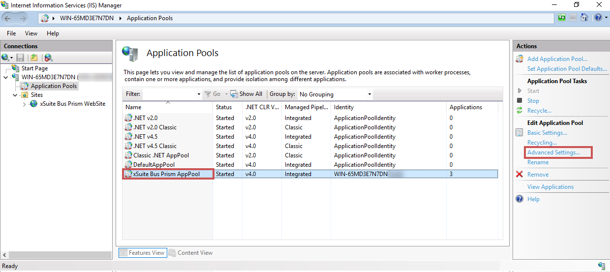Viewport: 610px width, 272px height.
Task: Click the black square Stop icon
Action: pyautogui.click(x=519, y=101)
